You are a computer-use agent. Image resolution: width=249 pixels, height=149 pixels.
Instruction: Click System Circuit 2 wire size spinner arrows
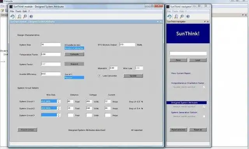59,108
